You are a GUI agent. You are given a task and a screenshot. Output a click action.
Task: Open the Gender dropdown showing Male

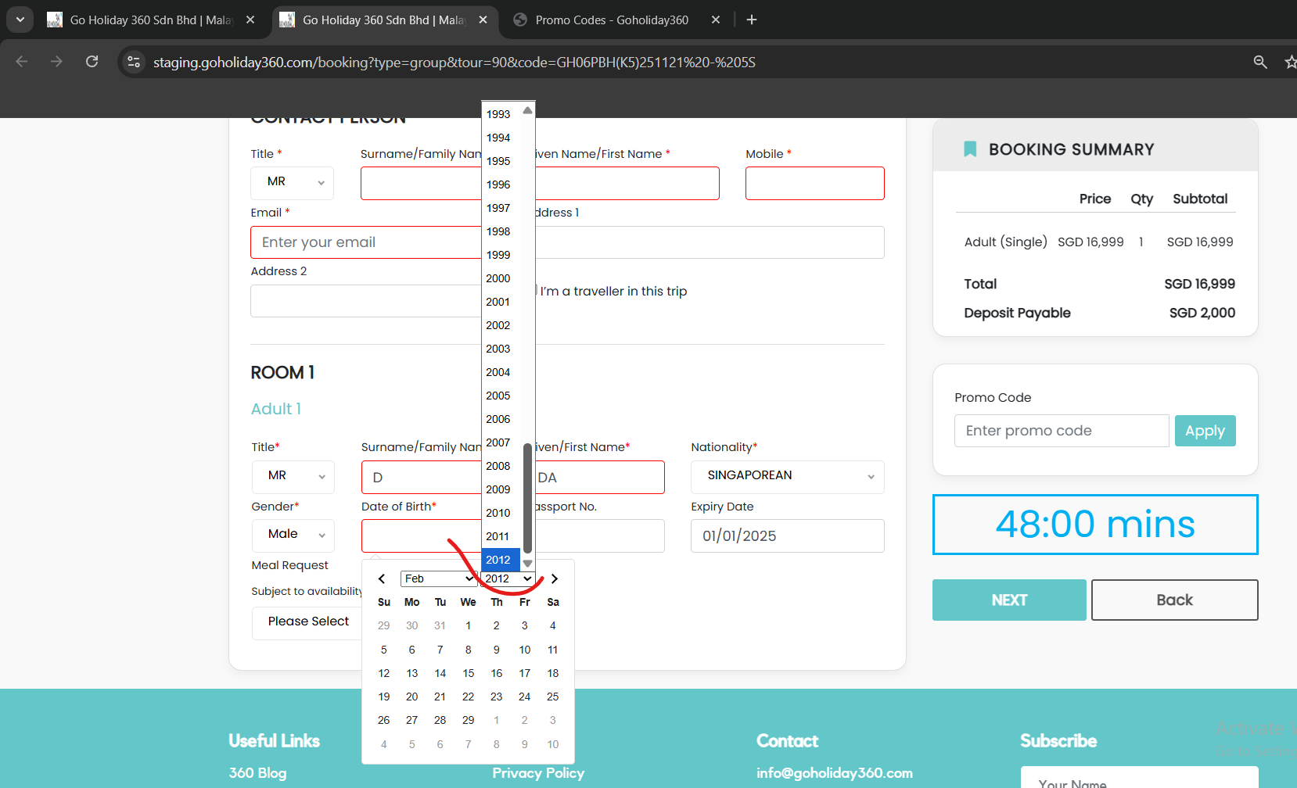coord(293,535)
